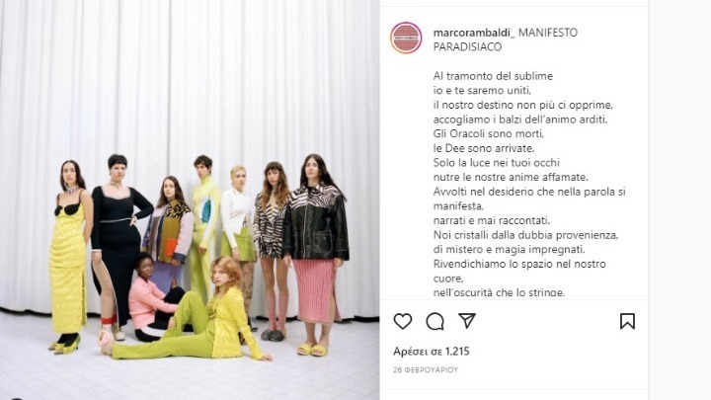
Task: Click the line 'le Dee sono arrivate.'
Action: [x=484, y=148]
